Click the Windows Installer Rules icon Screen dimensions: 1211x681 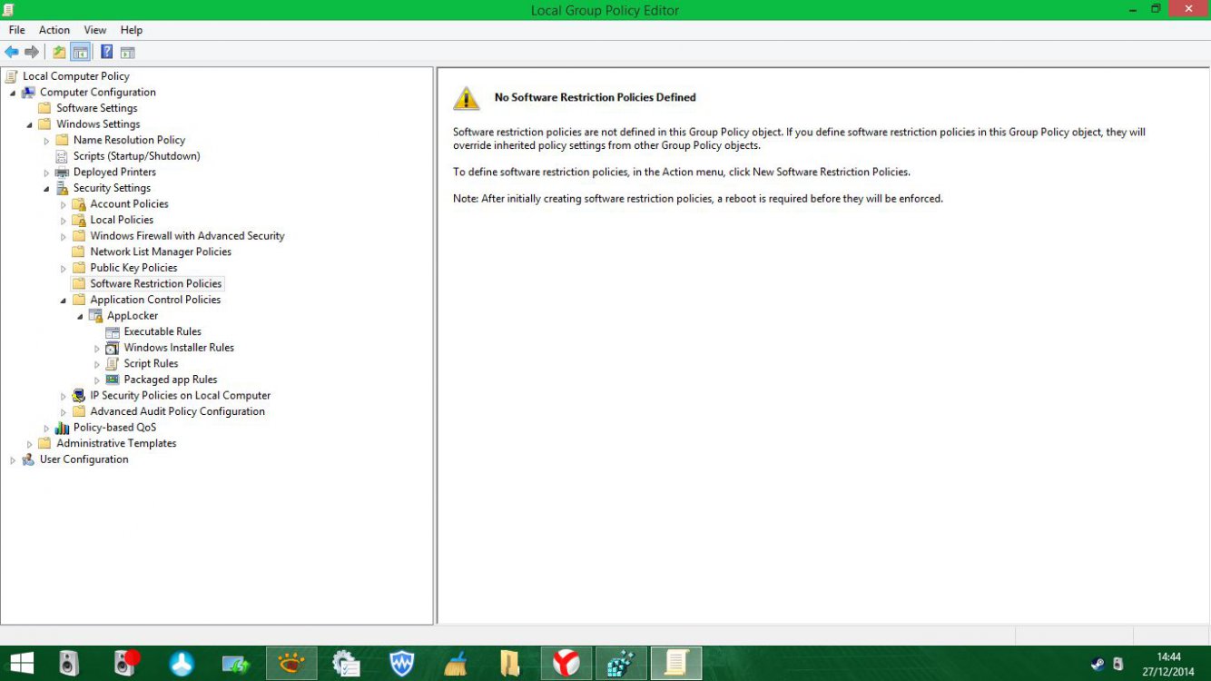[113, 348]
